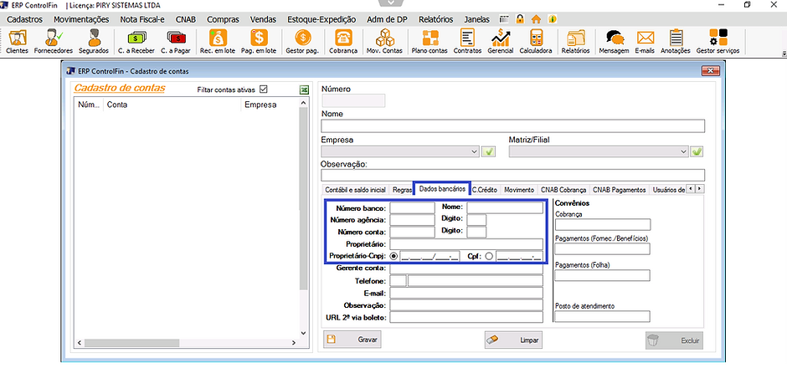Click the Excluir button

(x=674, y=340)
